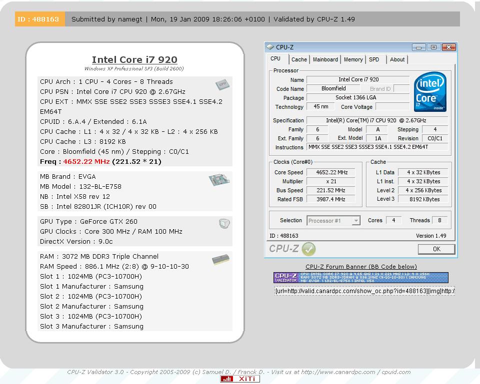The width and height of the screenshot is (480, 384).
Task: Click the MB Model : 132-BL-E758 line
Action: (x=80, y=186)
